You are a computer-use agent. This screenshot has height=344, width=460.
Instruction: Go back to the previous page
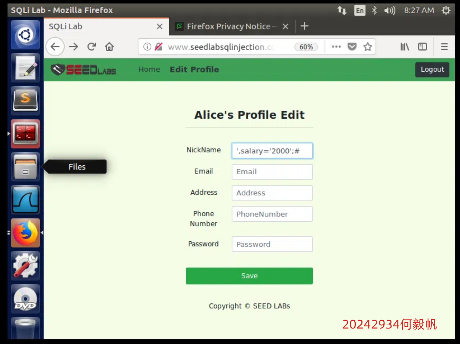(x=55, y=47)
